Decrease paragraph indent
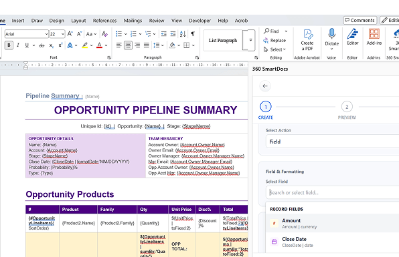The height and width of the screenshot is (257, 399). (164, 34)
